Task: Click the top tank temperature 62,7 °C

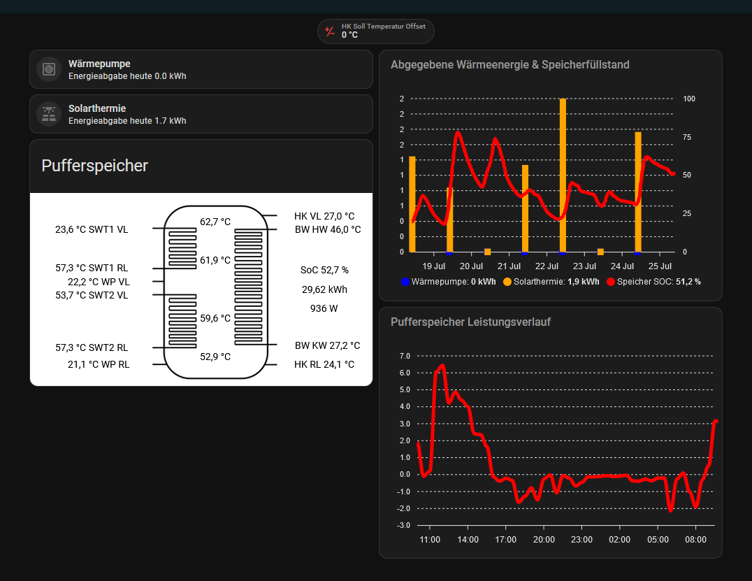Action: point(215,222)
